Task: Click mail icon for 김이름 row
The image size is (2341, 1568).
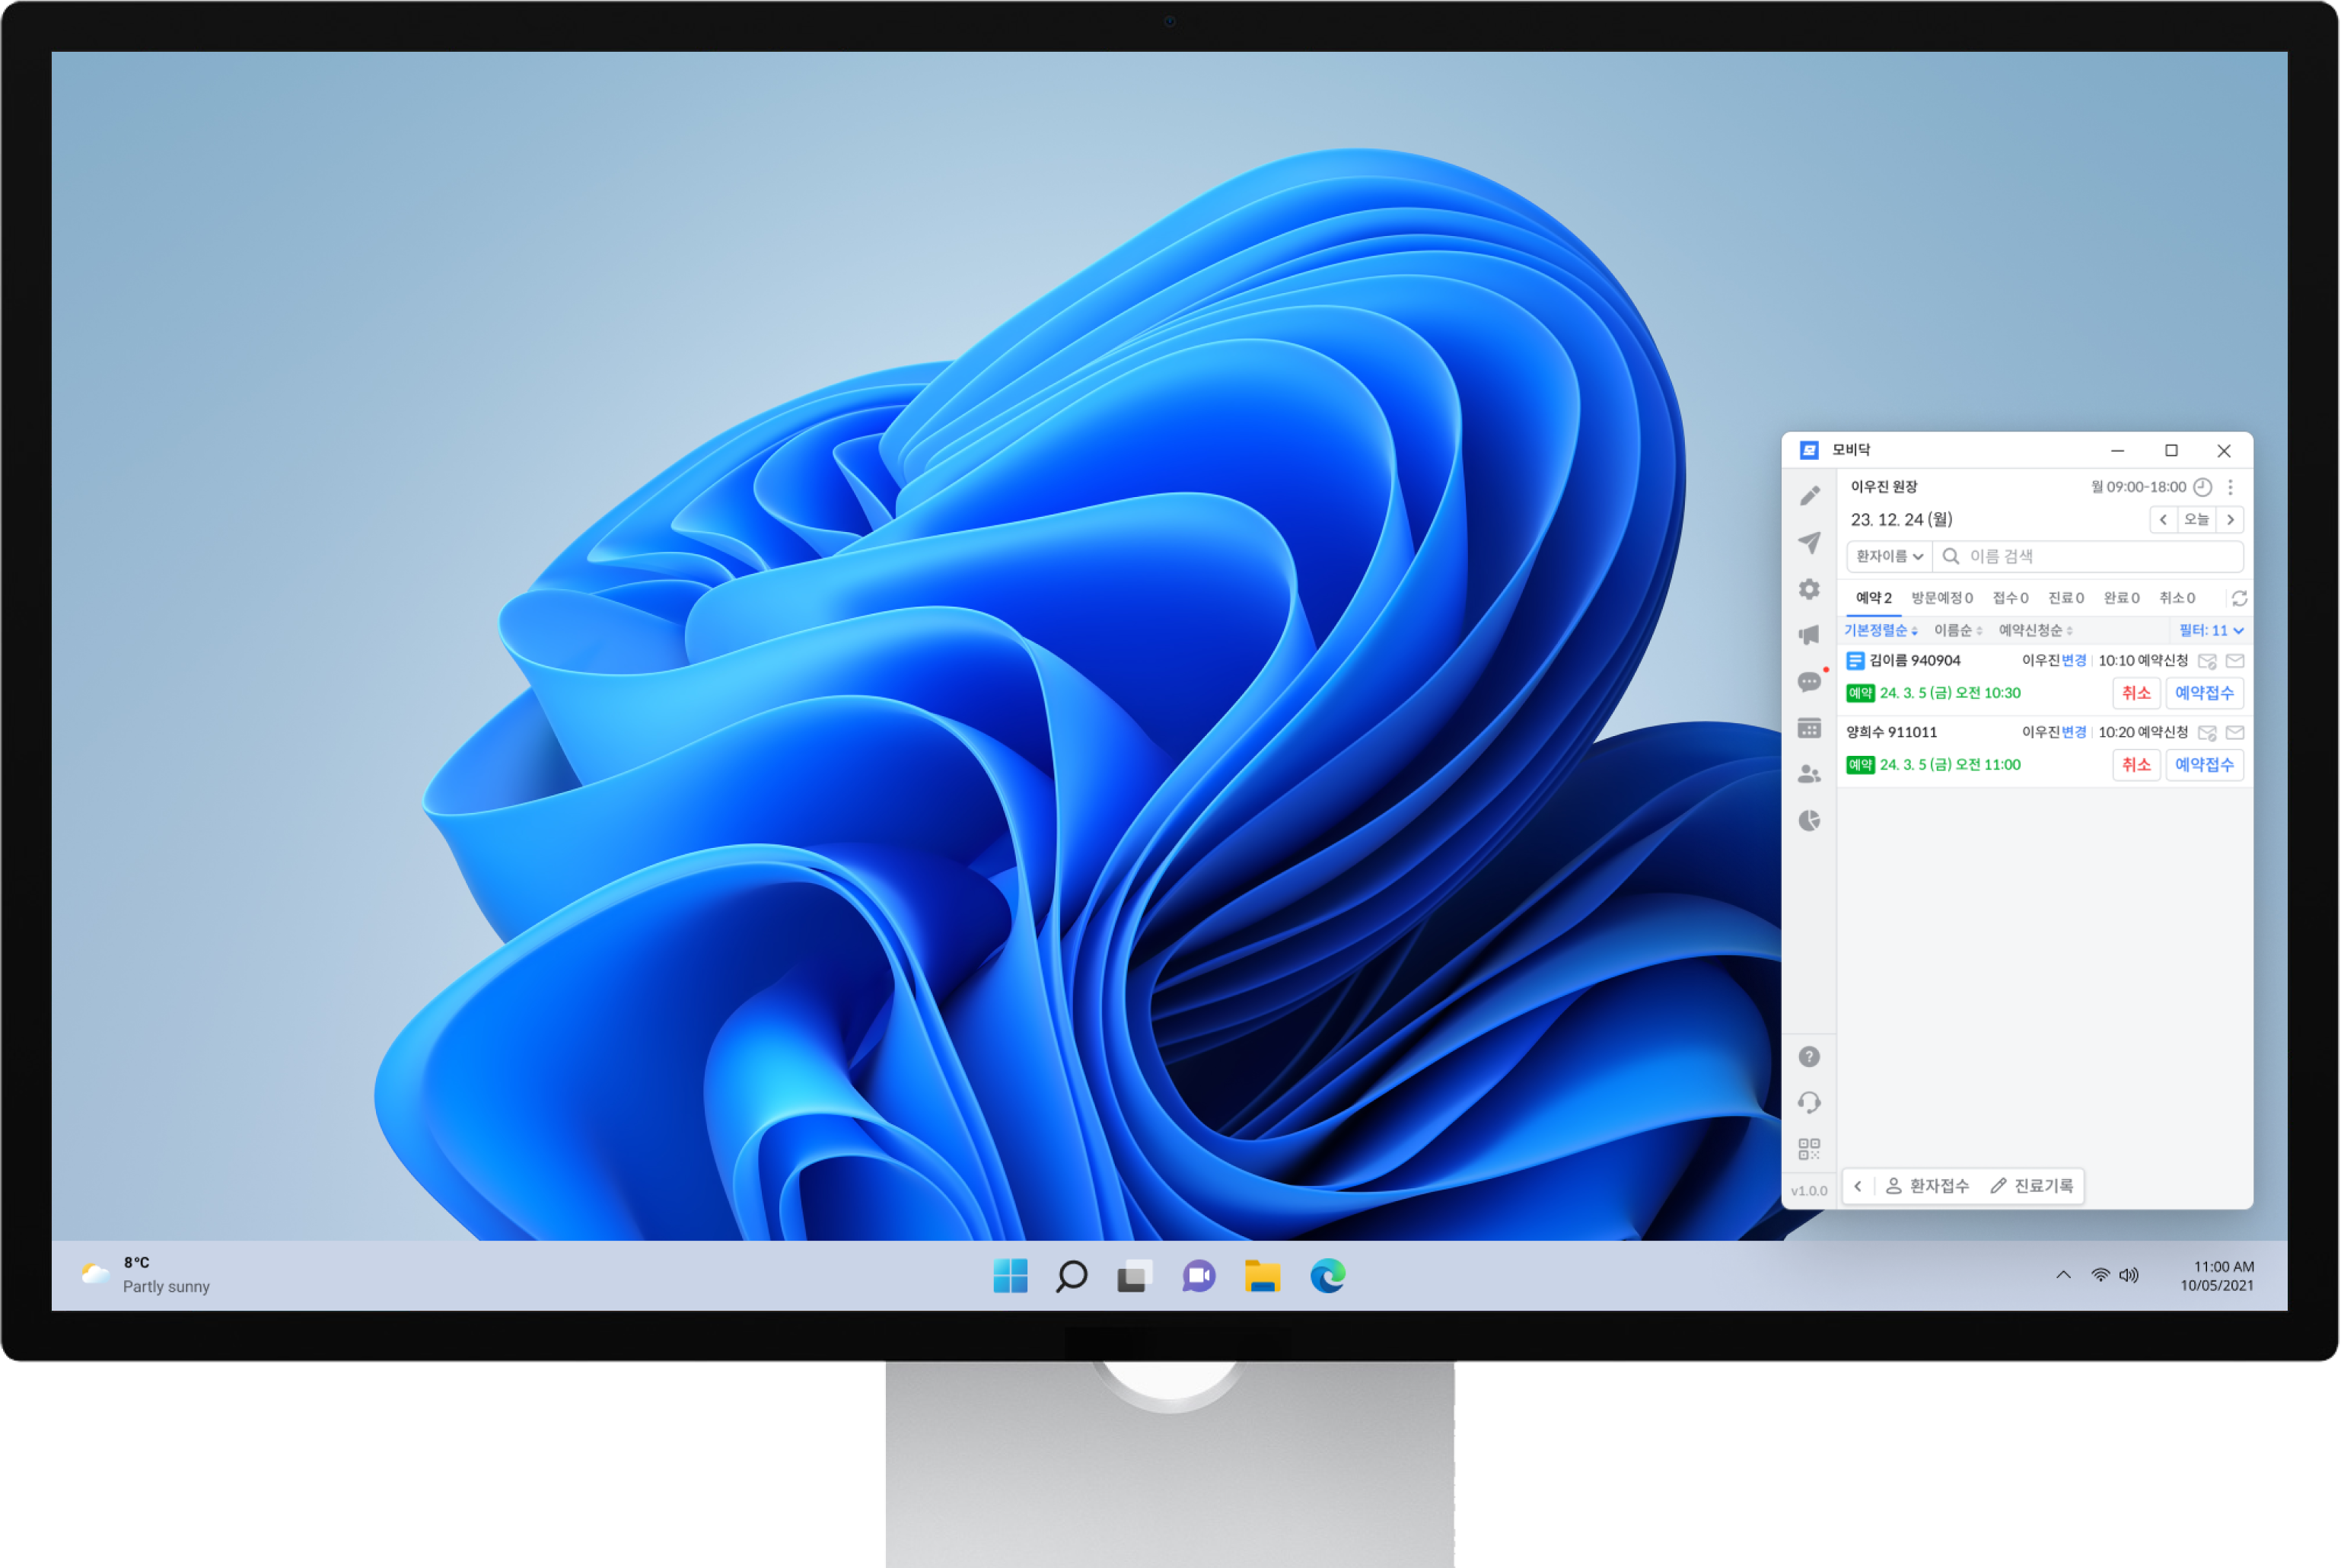Action: 2235,661
